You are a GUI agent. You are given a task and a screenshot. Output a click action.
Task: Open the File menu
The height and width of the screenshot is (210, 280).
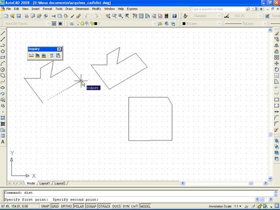tap(8, 9)
